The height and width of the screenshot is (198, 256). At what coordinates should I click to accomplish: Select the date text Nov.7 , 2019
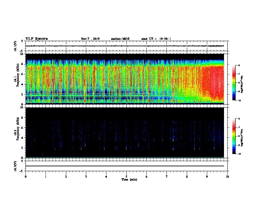90,39
